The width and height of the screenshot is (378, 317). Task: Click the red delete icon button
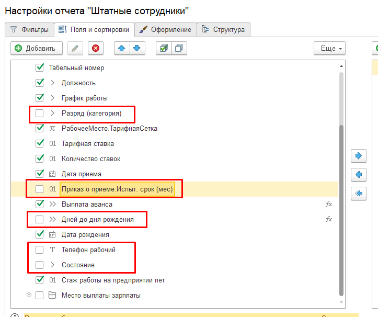pos(96,48)
